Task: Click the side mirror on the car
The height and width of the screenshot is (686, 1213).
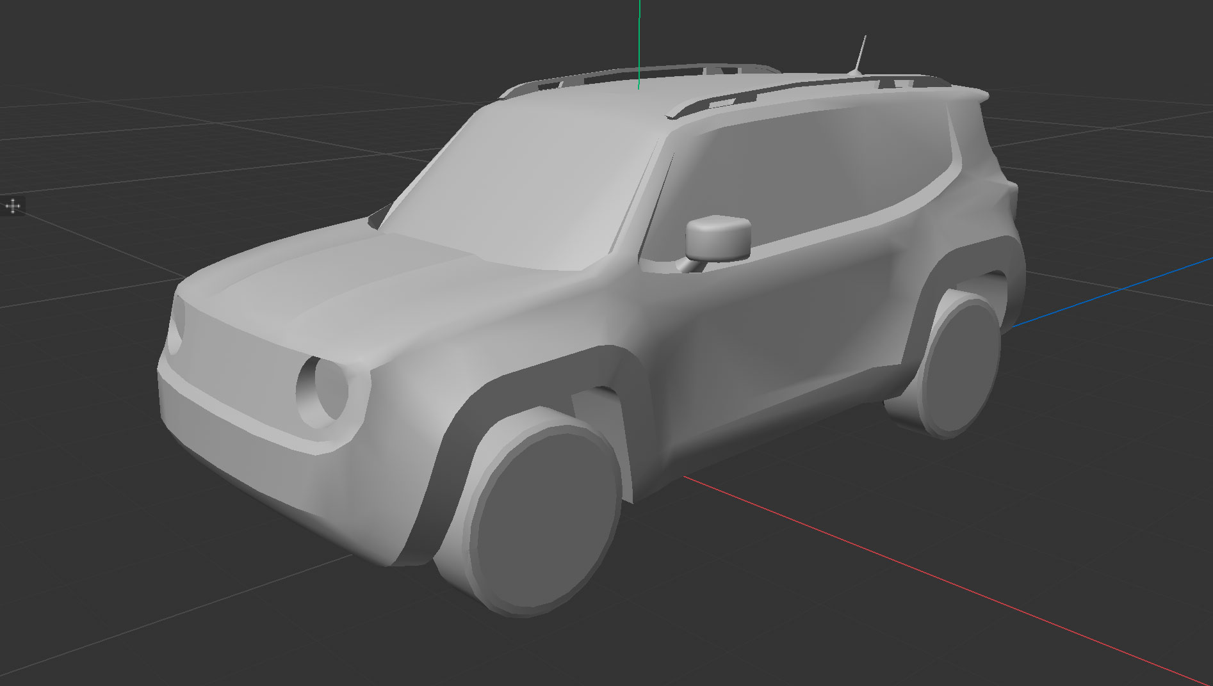Action: 717,238
